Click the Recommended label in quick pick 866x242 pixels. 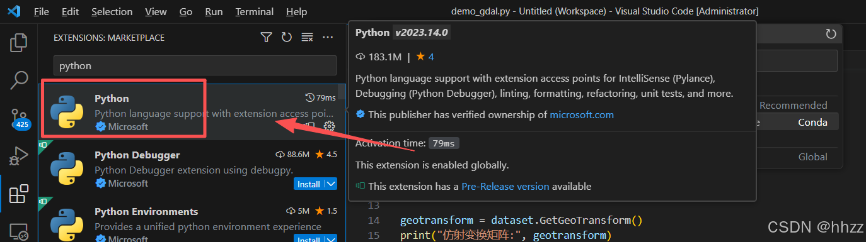pos(793,105)
